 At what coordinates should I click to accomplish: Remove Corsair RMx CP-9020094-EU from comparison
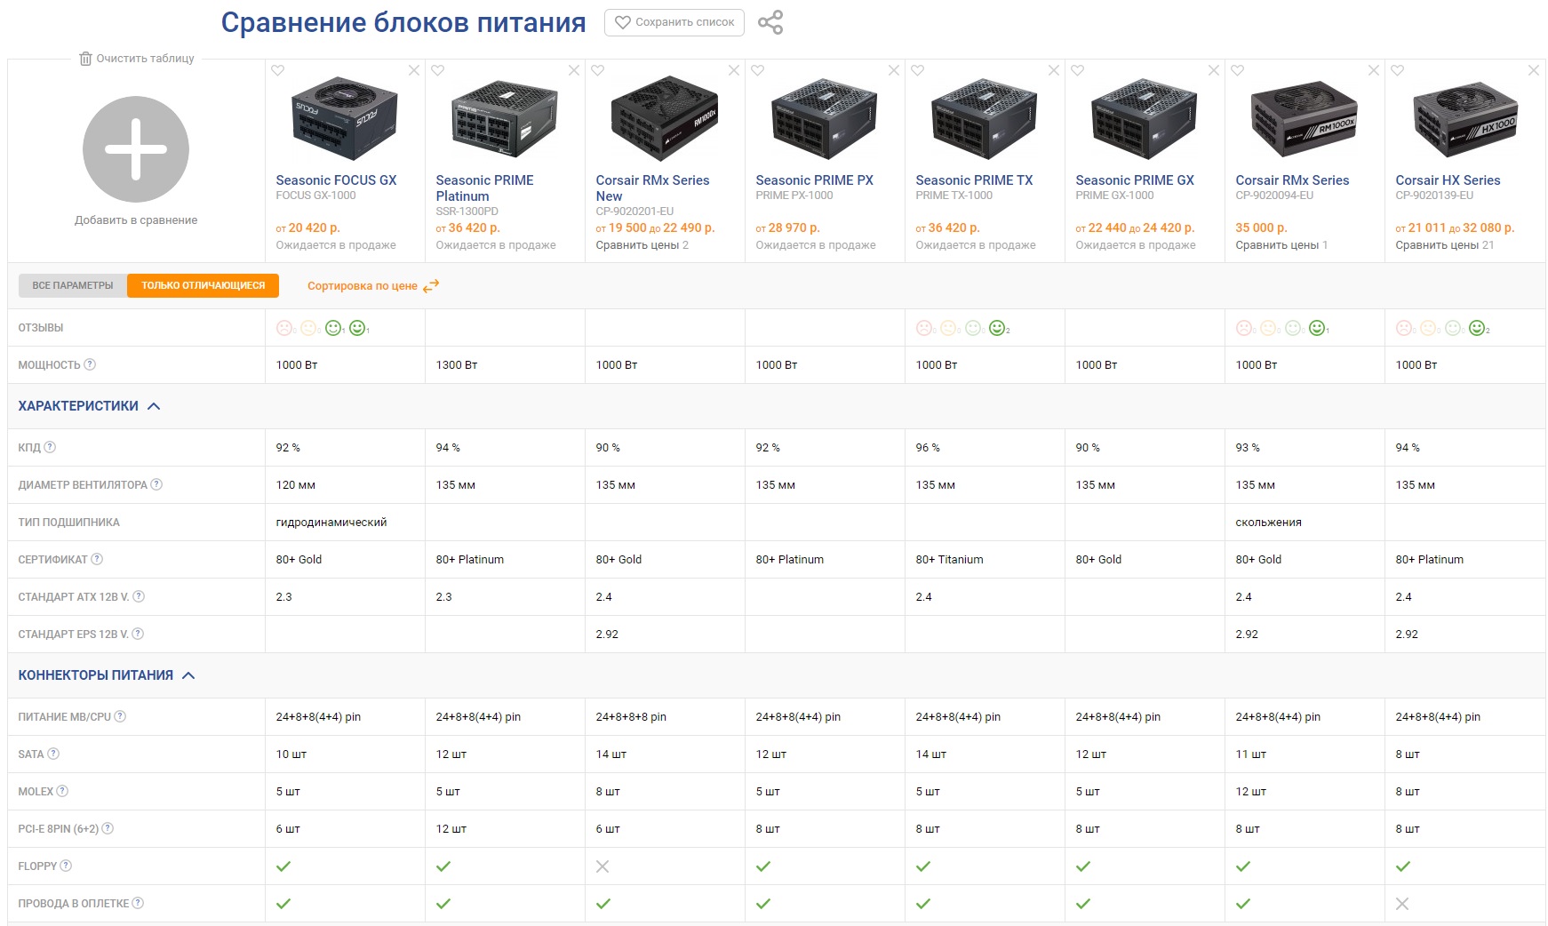pyautogui.click(x=1374, y=70)
